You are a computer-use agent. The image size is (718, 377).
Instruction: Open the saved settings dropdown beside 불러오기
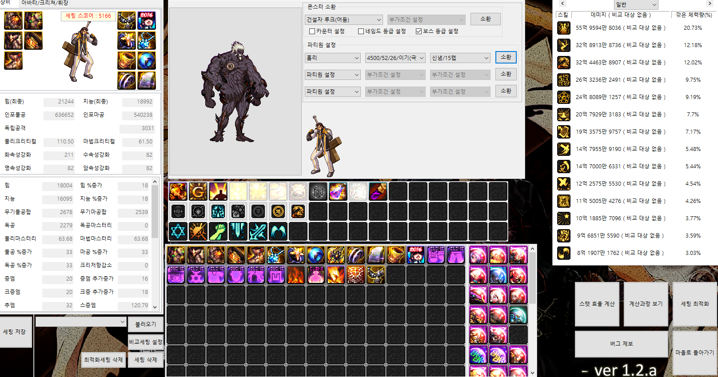click(81, 321)
